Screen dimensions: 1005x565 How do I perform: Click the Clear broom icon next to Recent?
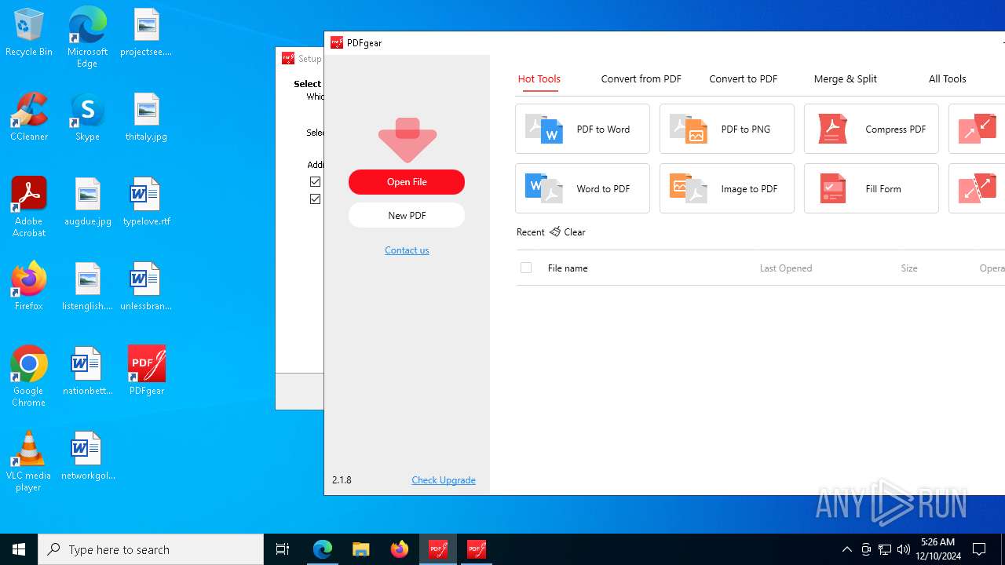point(555,231)
